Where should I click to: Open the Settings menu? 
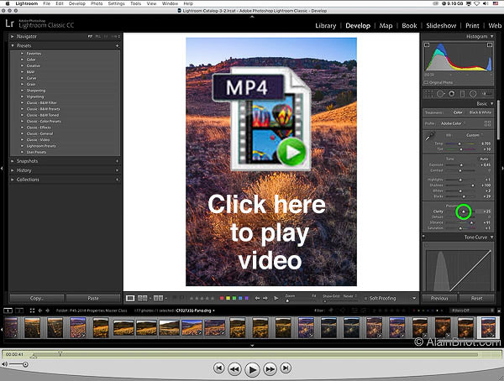pyautogui.click(x=116, y=4)
